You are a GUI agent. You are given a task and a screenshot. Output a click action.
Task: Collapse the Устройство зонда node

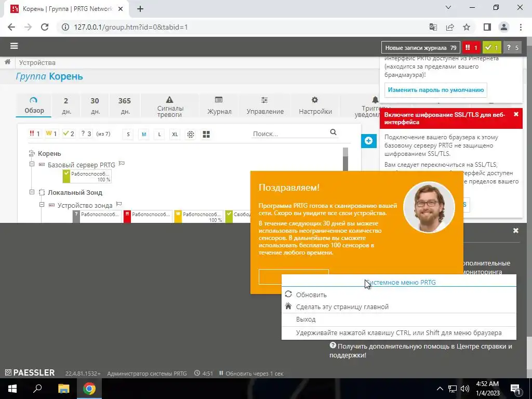pos(42,205)
